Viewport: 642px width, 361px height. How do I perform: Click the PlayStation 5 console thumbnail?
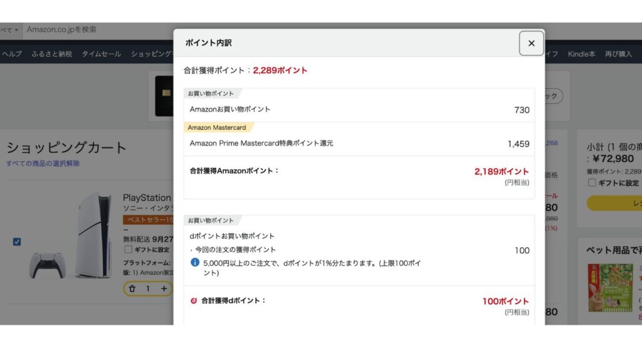pyautogui.click(x=70, y=236)
